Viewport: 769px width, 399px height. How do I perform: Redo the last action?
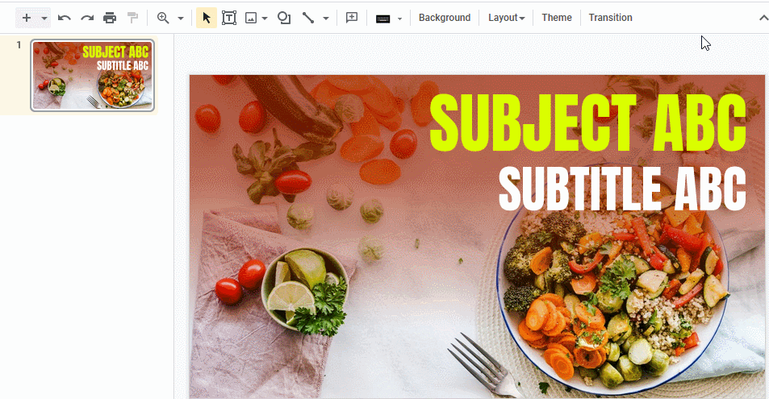(x=87, y=18)
